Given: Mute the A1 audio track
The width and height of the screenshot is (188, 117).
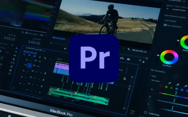Looking at the screenshot, I should pos(37,72).
